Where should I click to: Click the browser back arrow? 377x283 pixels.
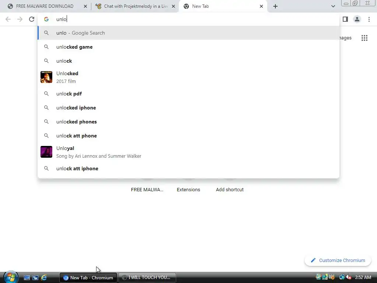pyautogui.click(x=8, y=19)
